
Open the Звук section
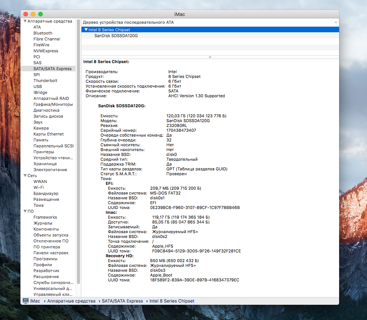[x=38, y=122]
